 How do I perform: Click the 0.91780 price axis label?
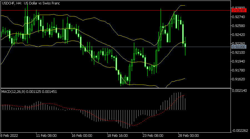239,70
